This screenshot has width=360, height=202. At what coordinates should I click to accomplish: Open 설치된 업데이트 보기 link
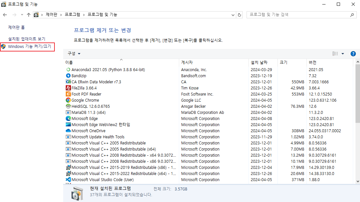tap(27, 39)
